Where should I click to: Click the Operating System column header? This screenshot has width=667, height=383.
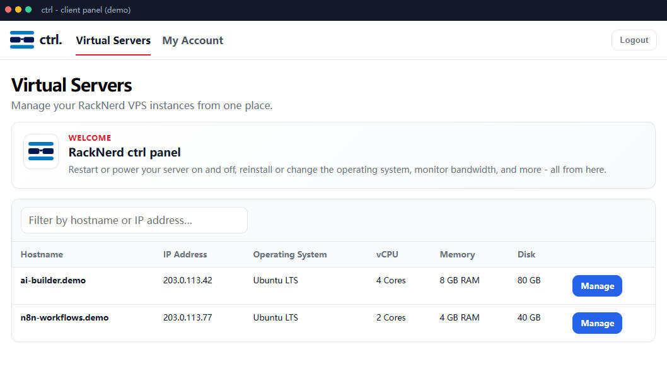[290, 254]
